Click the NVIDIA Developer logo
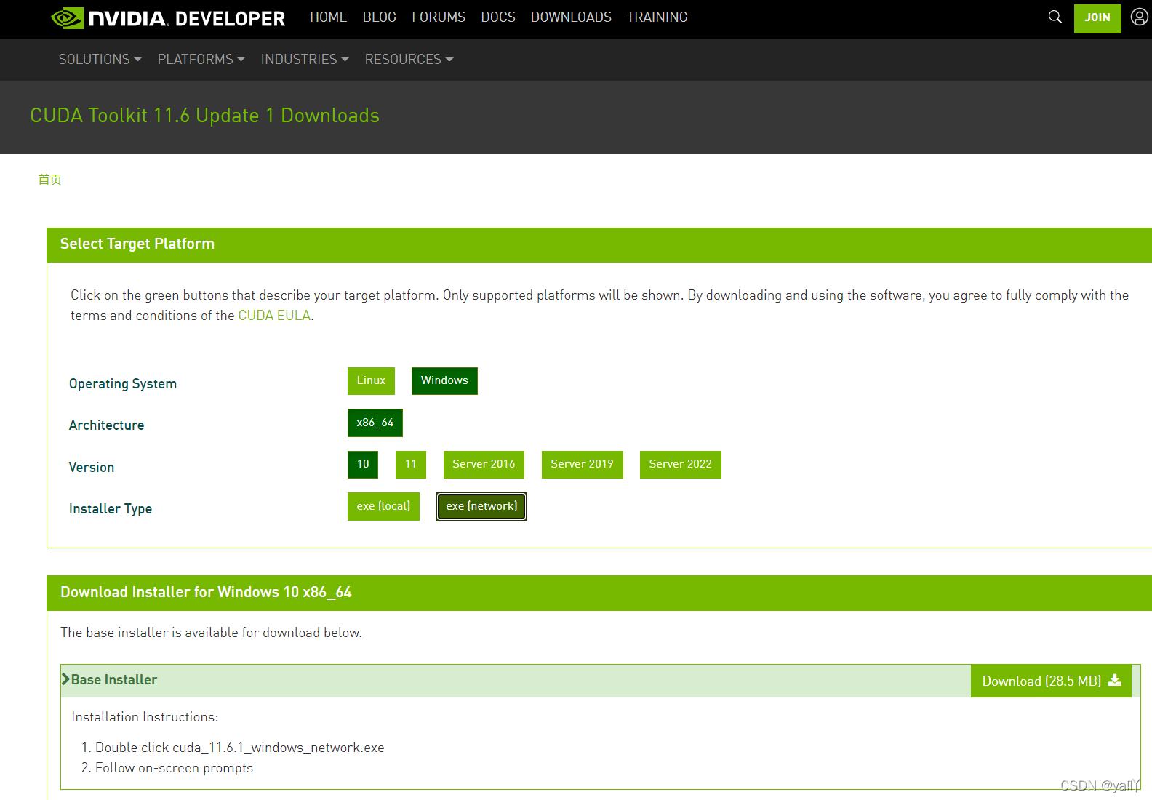The height and width of the screenshot is (800, 1152). [x=168, y=18]
